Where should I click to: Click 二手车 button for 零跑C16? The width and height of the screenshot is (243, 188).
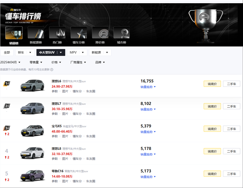[232, 174]
